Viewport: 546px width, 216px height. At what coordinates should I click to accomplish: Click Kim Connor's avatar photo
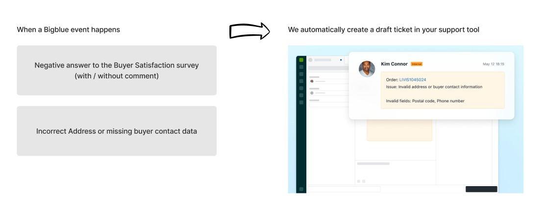click(367, 69)
